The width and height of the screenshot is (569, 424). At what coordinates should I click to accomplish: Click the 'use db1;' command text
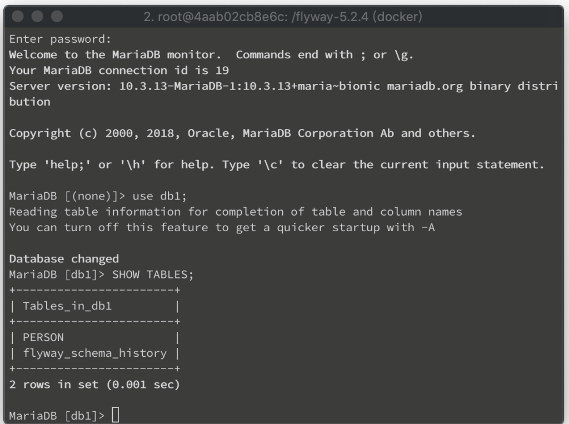click(x=159, y=196)
